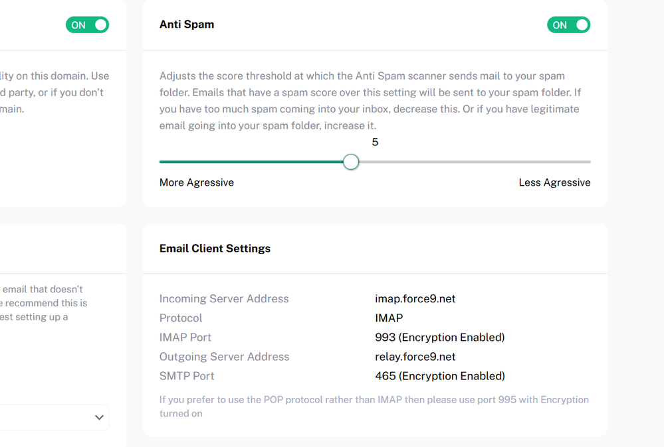Expand the dropdown chevron in the left panel
The height and width of the screenshot is (447, 664).
point(99,417)
